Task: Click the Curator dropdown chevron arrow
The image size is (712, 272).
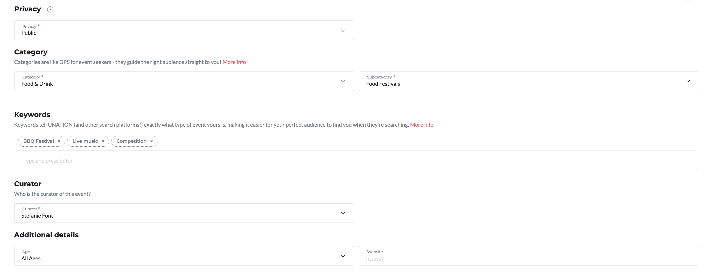Action: click(x=343, y=213)
